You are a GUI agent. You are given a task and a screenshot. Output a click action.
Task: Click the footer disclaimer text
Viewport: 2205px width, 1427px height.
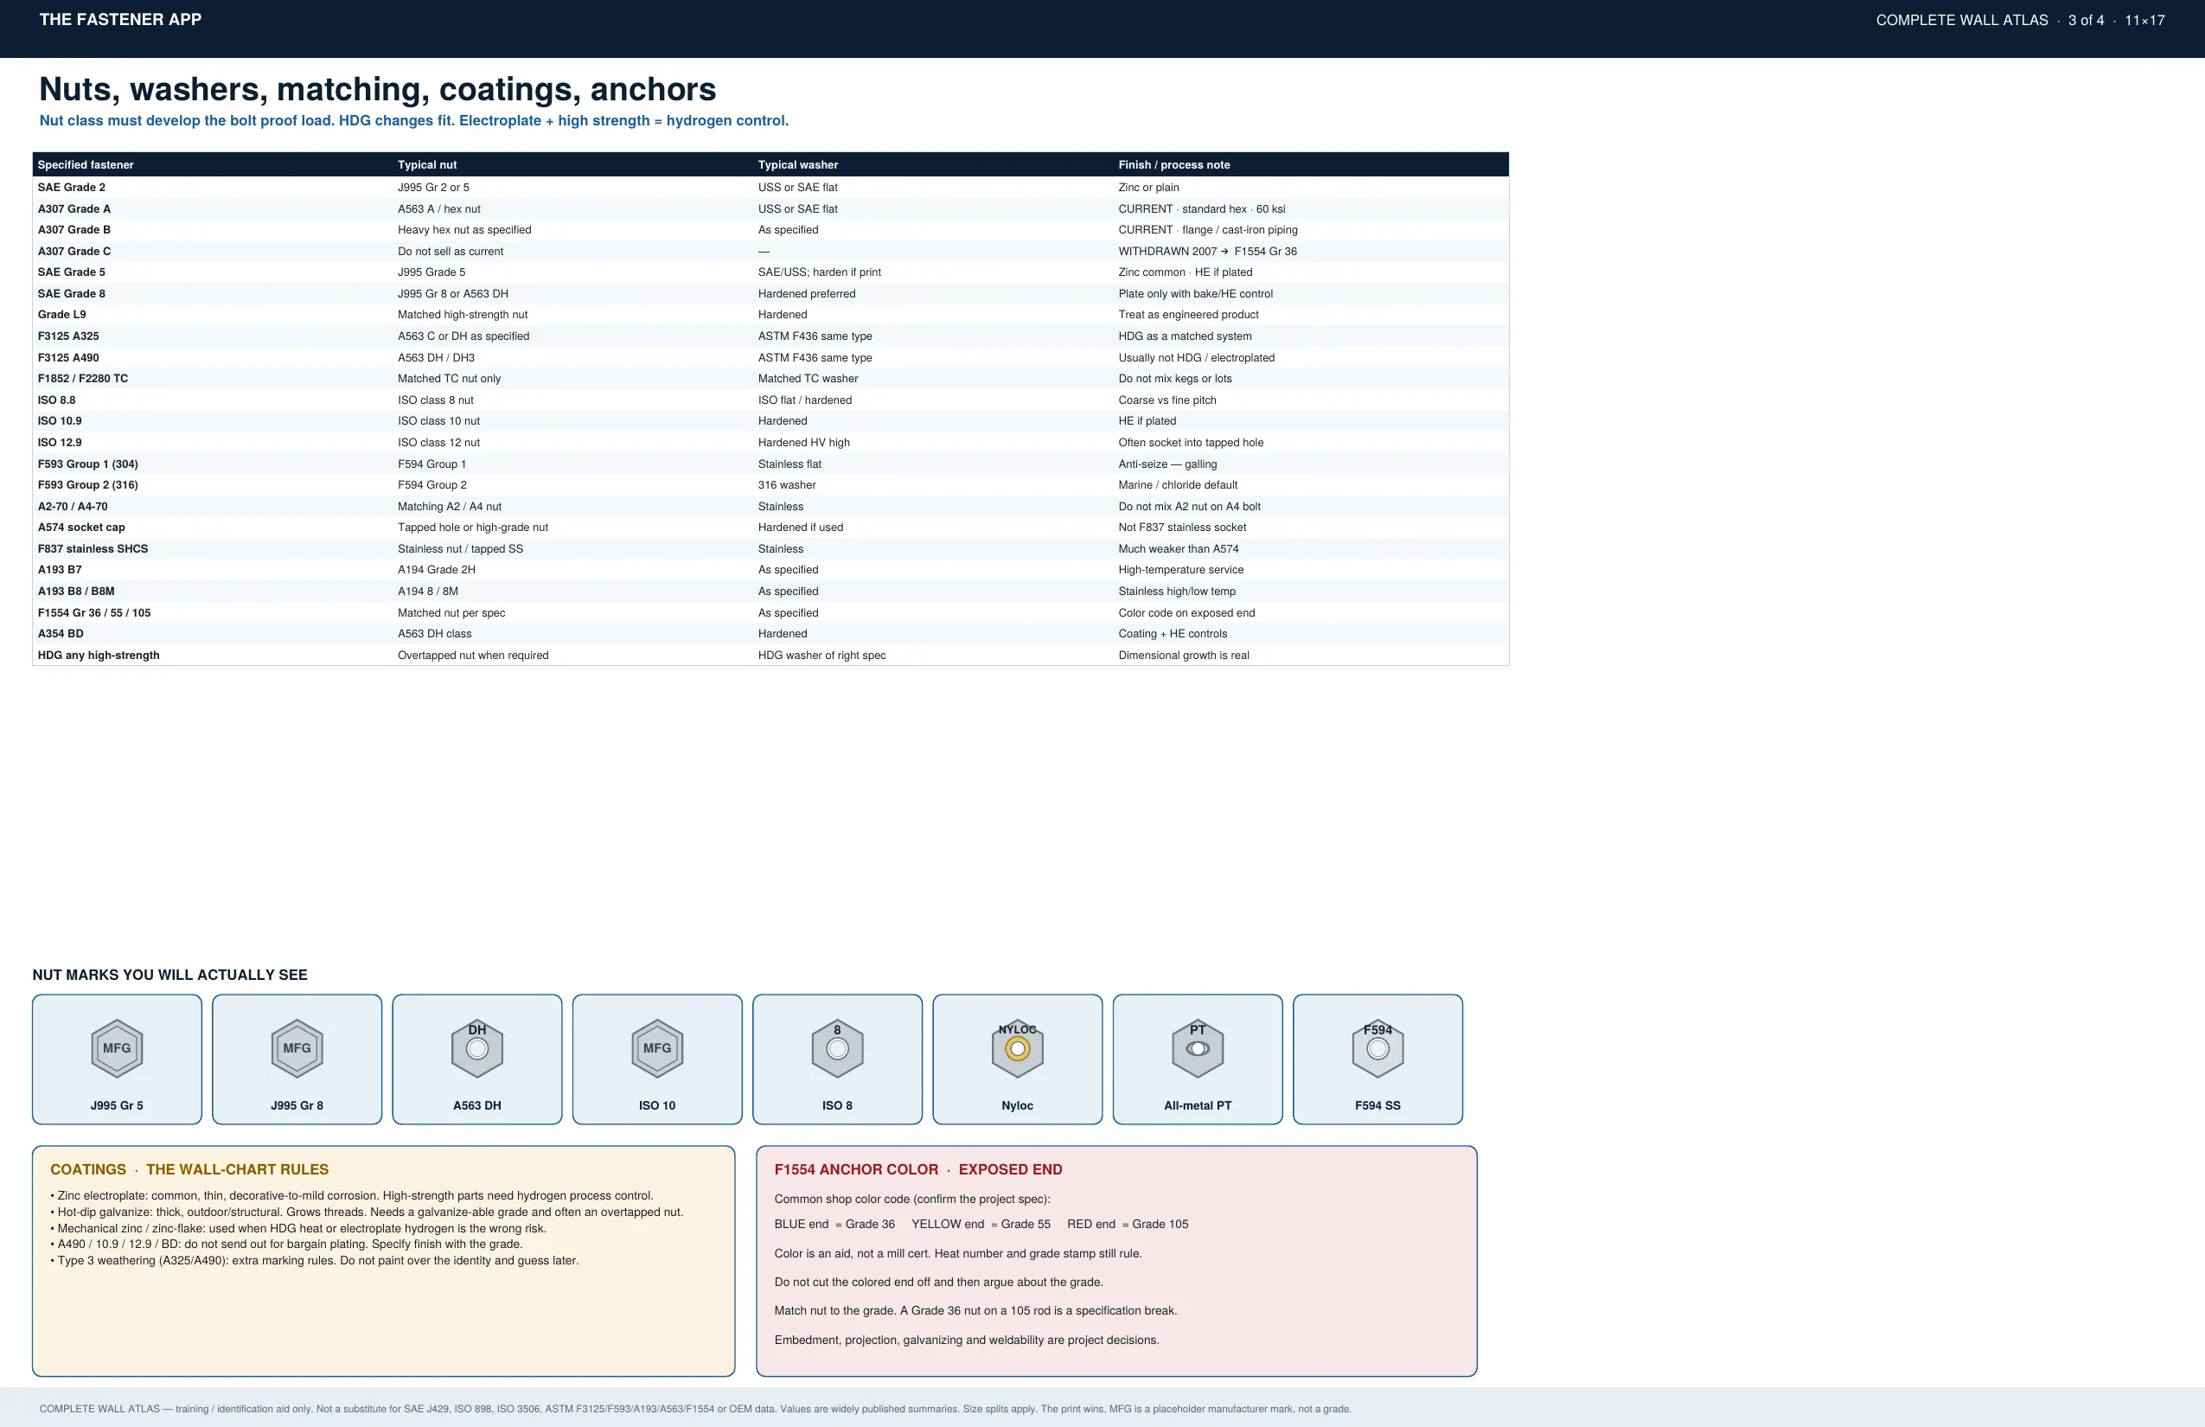(695, 1409)
